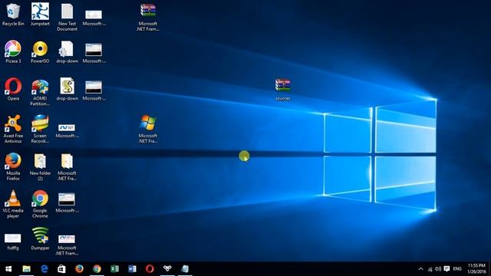Launch Excel from the taskbar
The height and width of the screenshot is (276, 491).
click(x=114, y=269)
